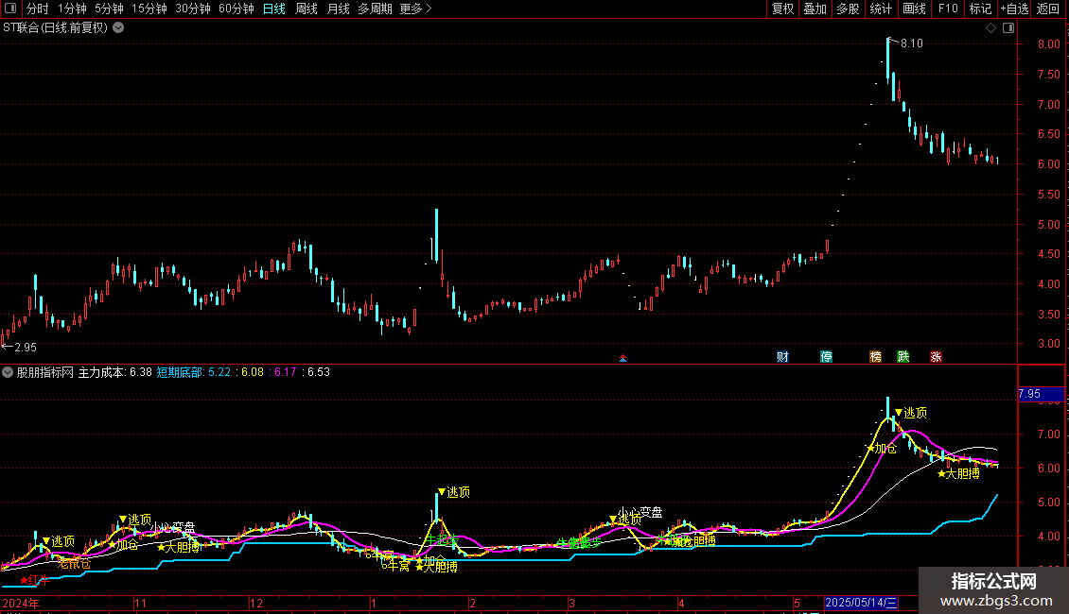Open the F10 company info
The image size is (1069, 614).
[x=948, y=9]
